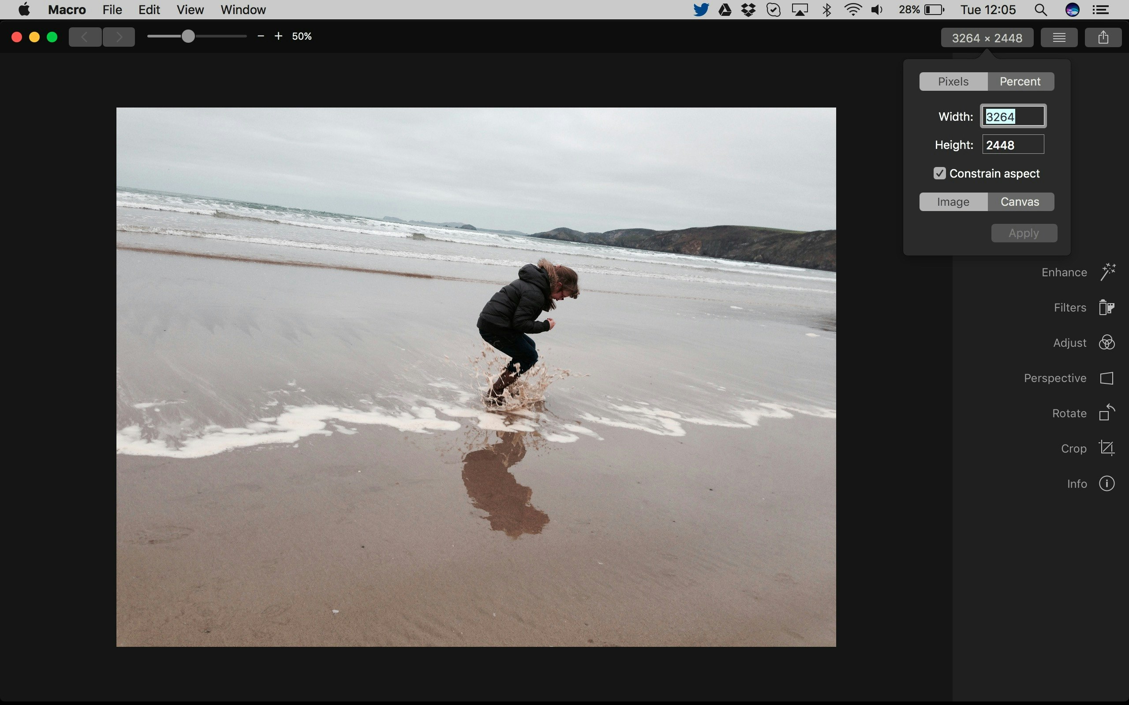Screen dimensions: 1129x705
Task: Open the Perspective tool icon
Action: click(1107, 378)
